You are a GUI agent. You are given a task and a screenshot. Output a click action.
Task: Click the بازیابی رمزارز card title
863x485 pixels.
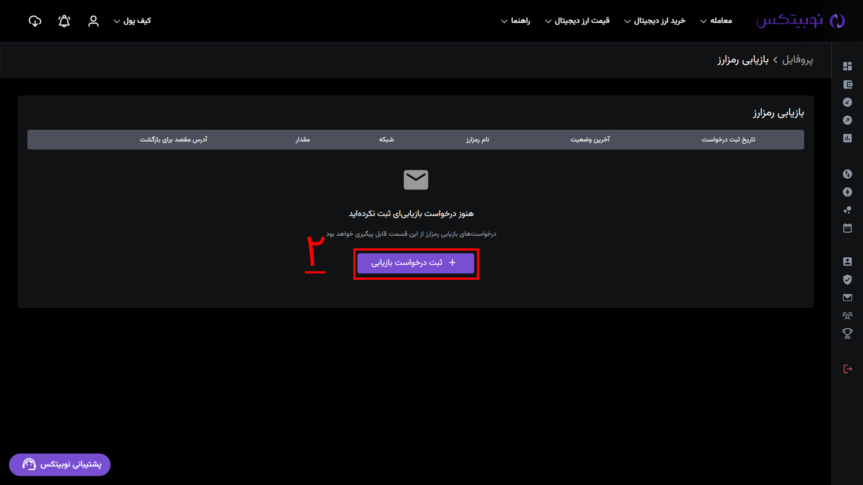[778, 113]
